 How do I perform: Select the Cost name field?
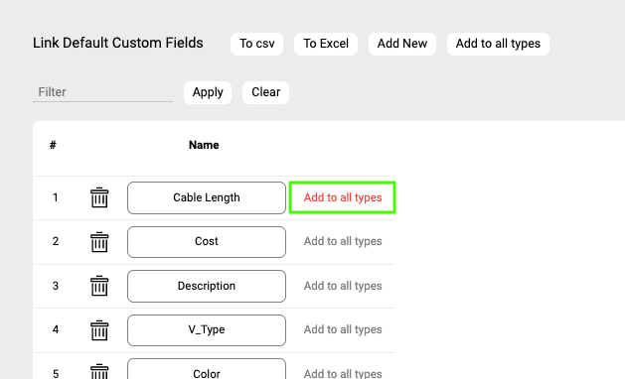coord(207,242)
